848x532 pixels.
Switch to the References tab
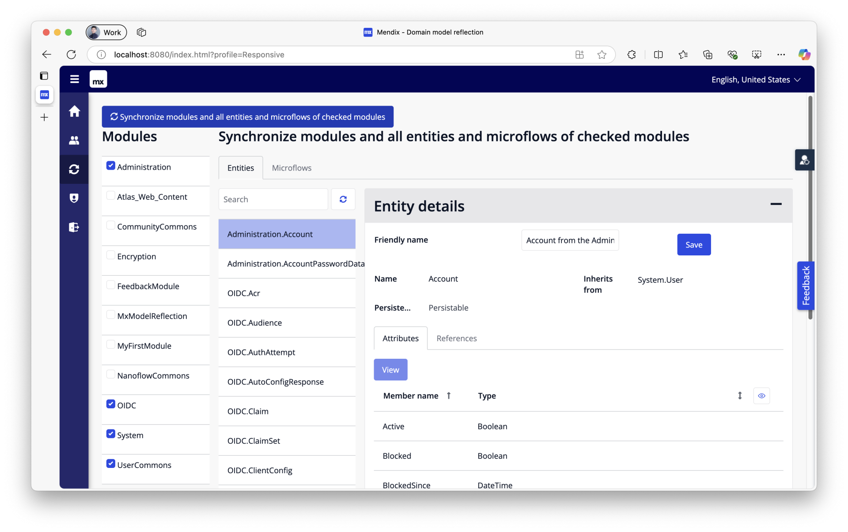point(457,338)
